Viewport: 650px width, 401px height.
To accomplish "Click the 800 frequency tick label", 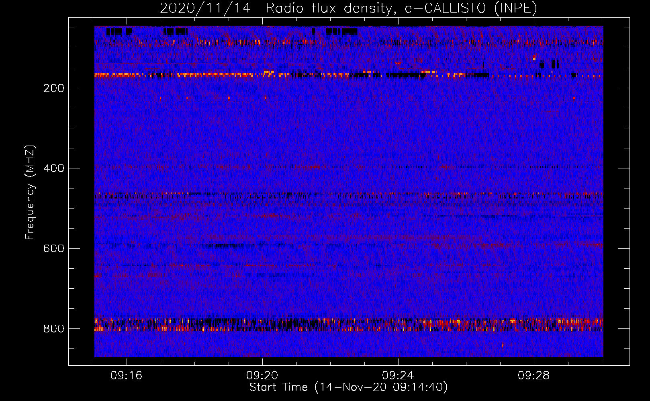I will pos(54,329).
